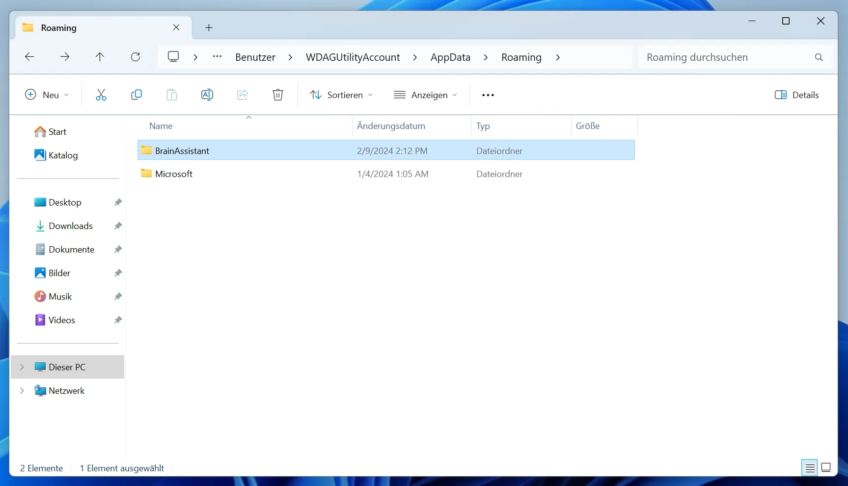Viewport: 848px width, 486px height.
Task: Open Start in the navigation pane
Action: click(50, 131)
